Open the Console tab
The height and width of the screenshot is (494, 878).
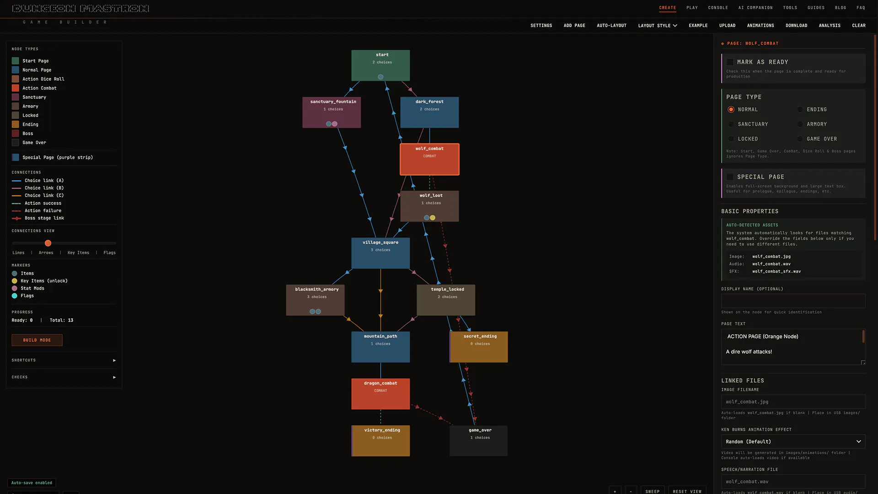(x=718, y=8)
